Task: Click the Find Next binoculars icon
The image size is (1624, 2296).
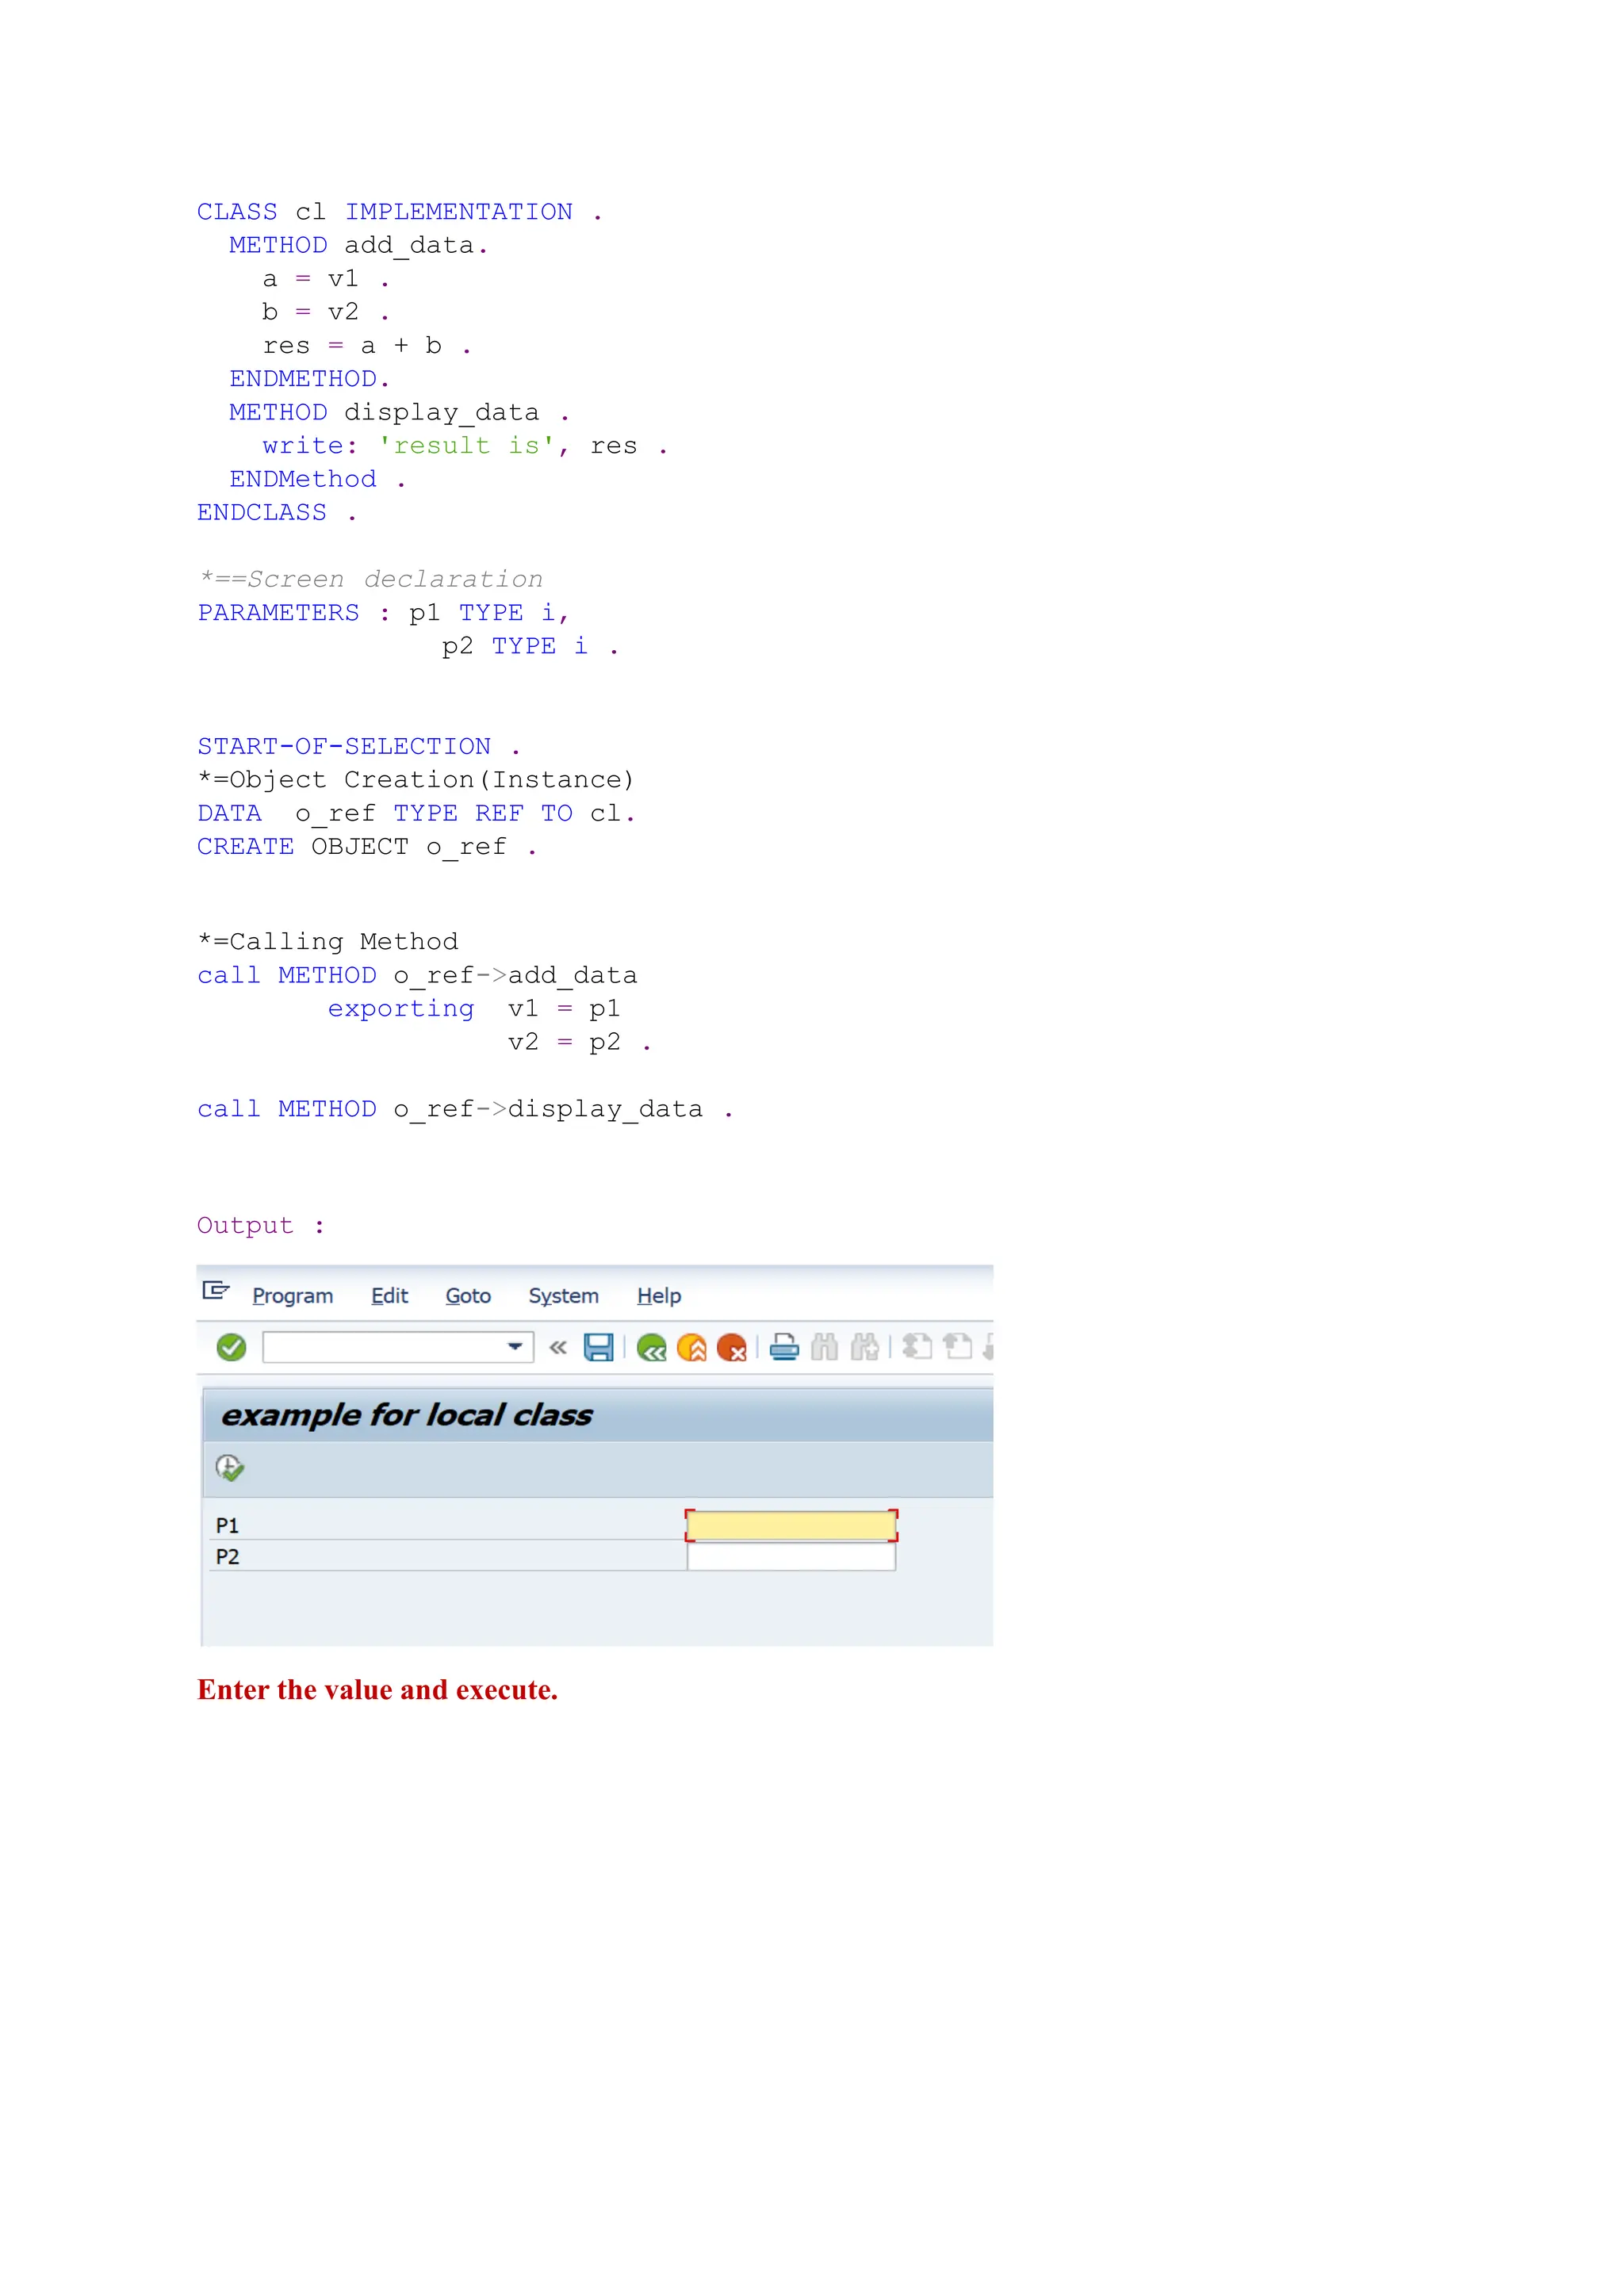Action: point(865,1348)
